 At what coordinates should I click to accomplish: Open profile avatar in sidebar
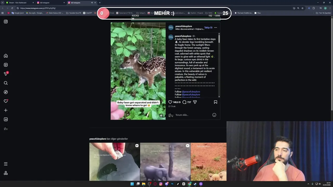tap(6, 129)
